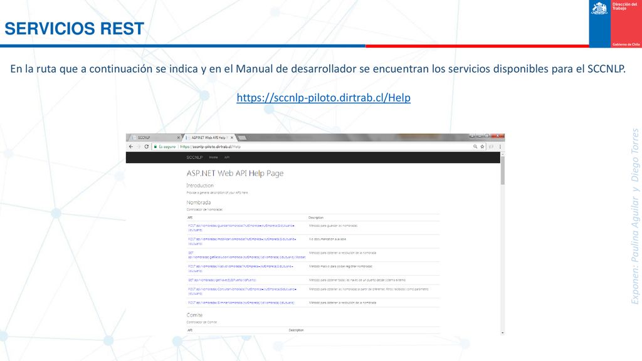Click the 'Nombrada' section heading

click(x=199, y=202)
